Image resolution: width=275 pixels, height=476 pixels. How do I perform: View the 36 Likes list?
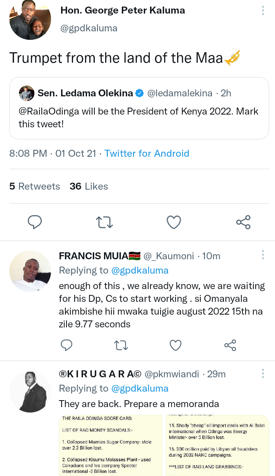(x=89, y=186)
